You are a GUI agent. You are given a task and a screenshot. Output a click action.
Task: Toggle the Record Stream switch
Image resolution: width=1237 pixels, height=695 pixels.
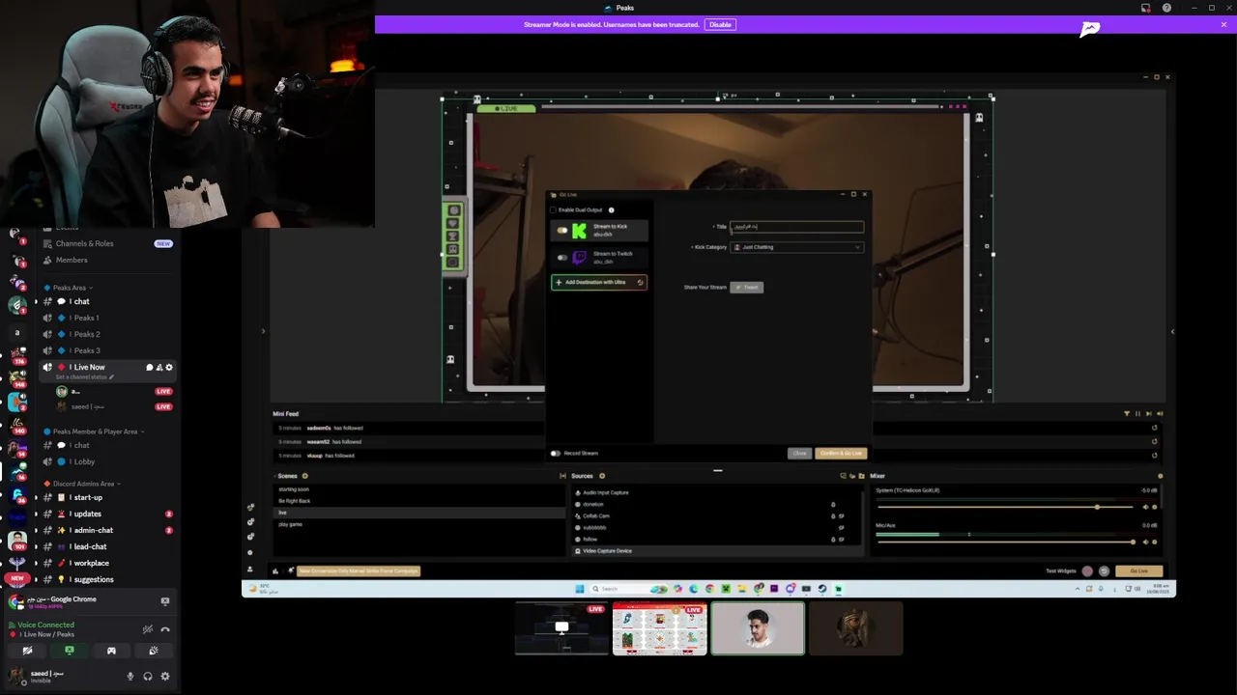click(x=556, y=453)
